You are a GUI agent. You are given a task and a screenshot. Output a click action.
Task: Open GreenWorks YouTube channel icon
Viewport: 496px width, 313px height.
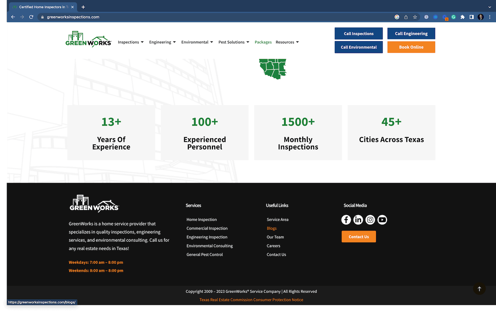[382, 220]
